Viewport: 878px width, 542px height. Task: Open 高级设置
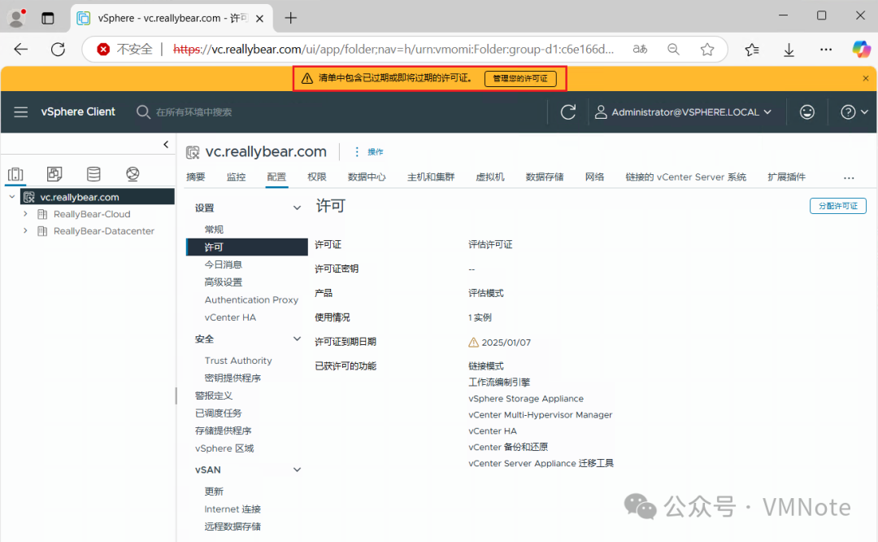[x=224, y=282]
